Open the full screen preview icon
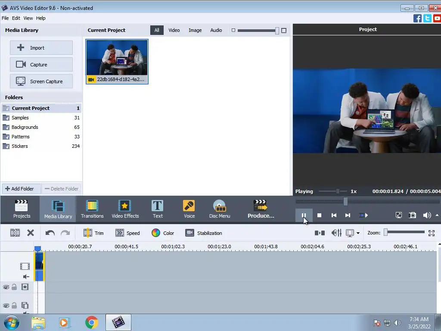This screenshot has width=441, height=331. 398,215
